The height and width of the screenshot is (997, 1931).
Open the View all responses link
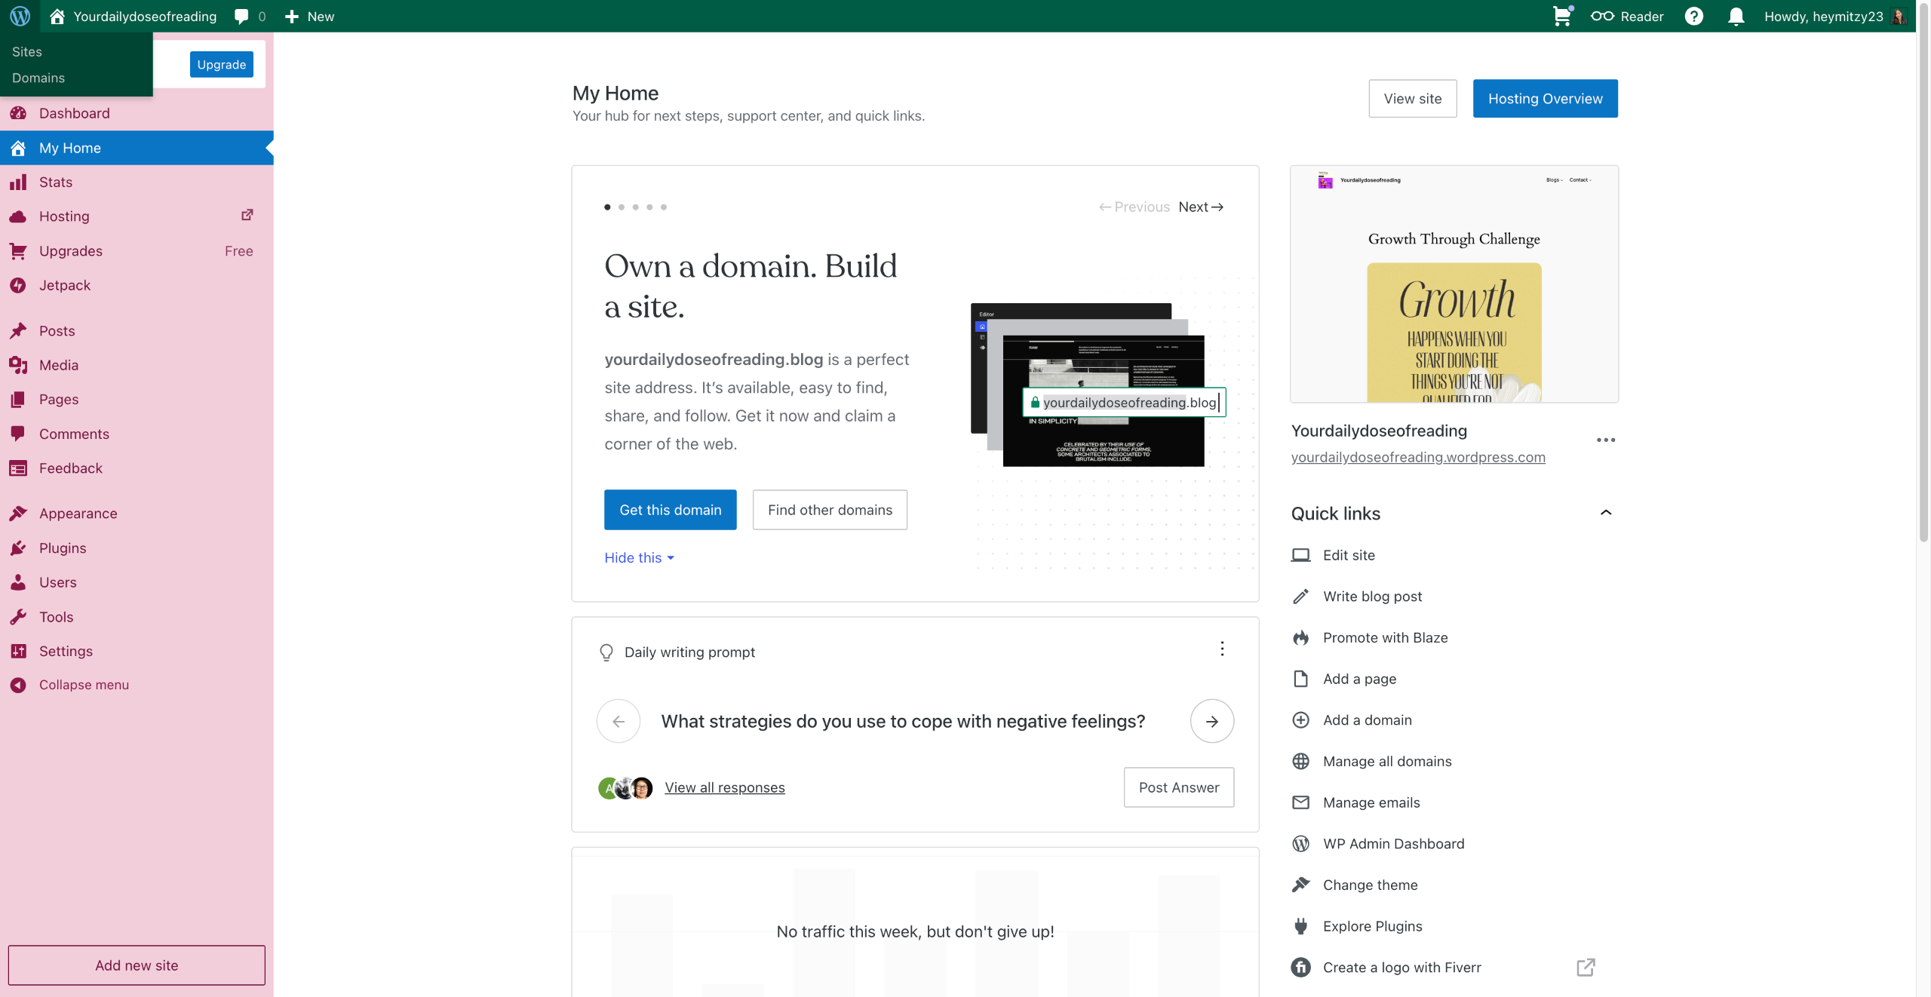coord(724,787)
